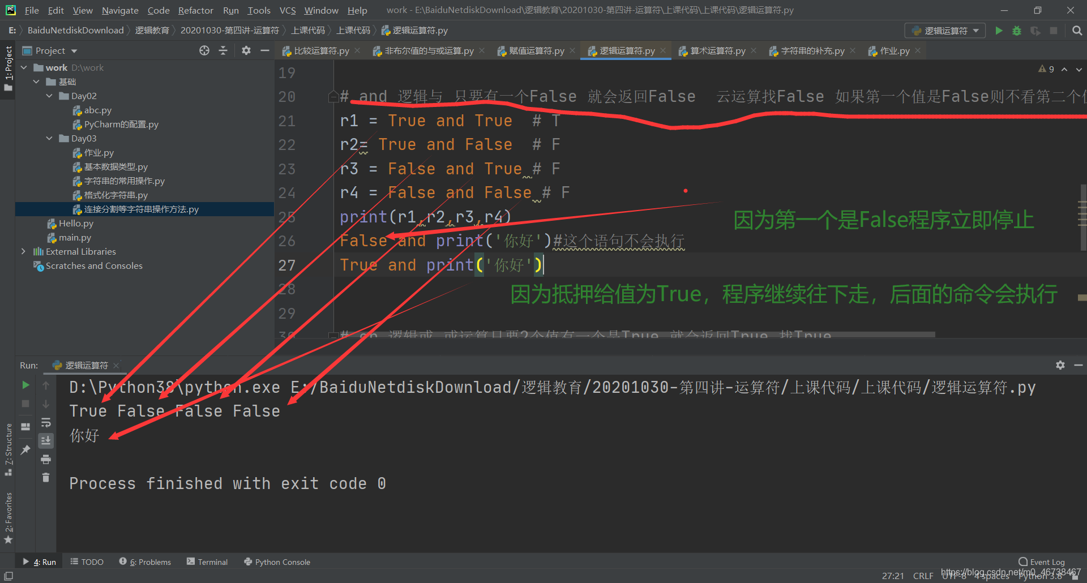The image size is (1087, 583).
Task: Start debugging with the bug icon
Action: (x=1017, y=31)
